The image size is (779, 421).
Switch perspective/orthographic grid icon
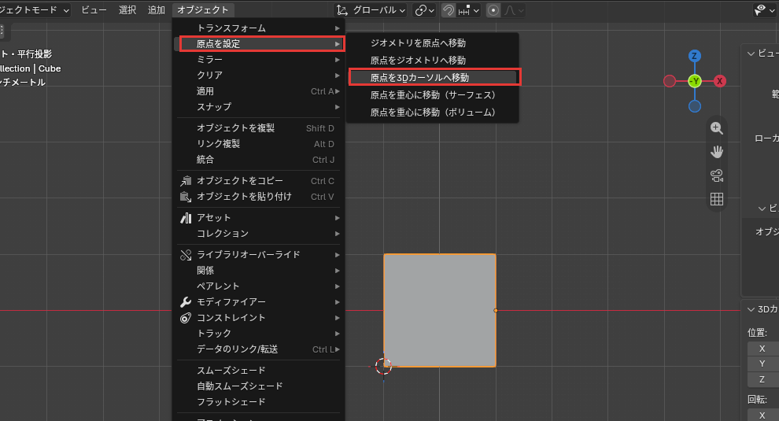(x=716, y=199)
